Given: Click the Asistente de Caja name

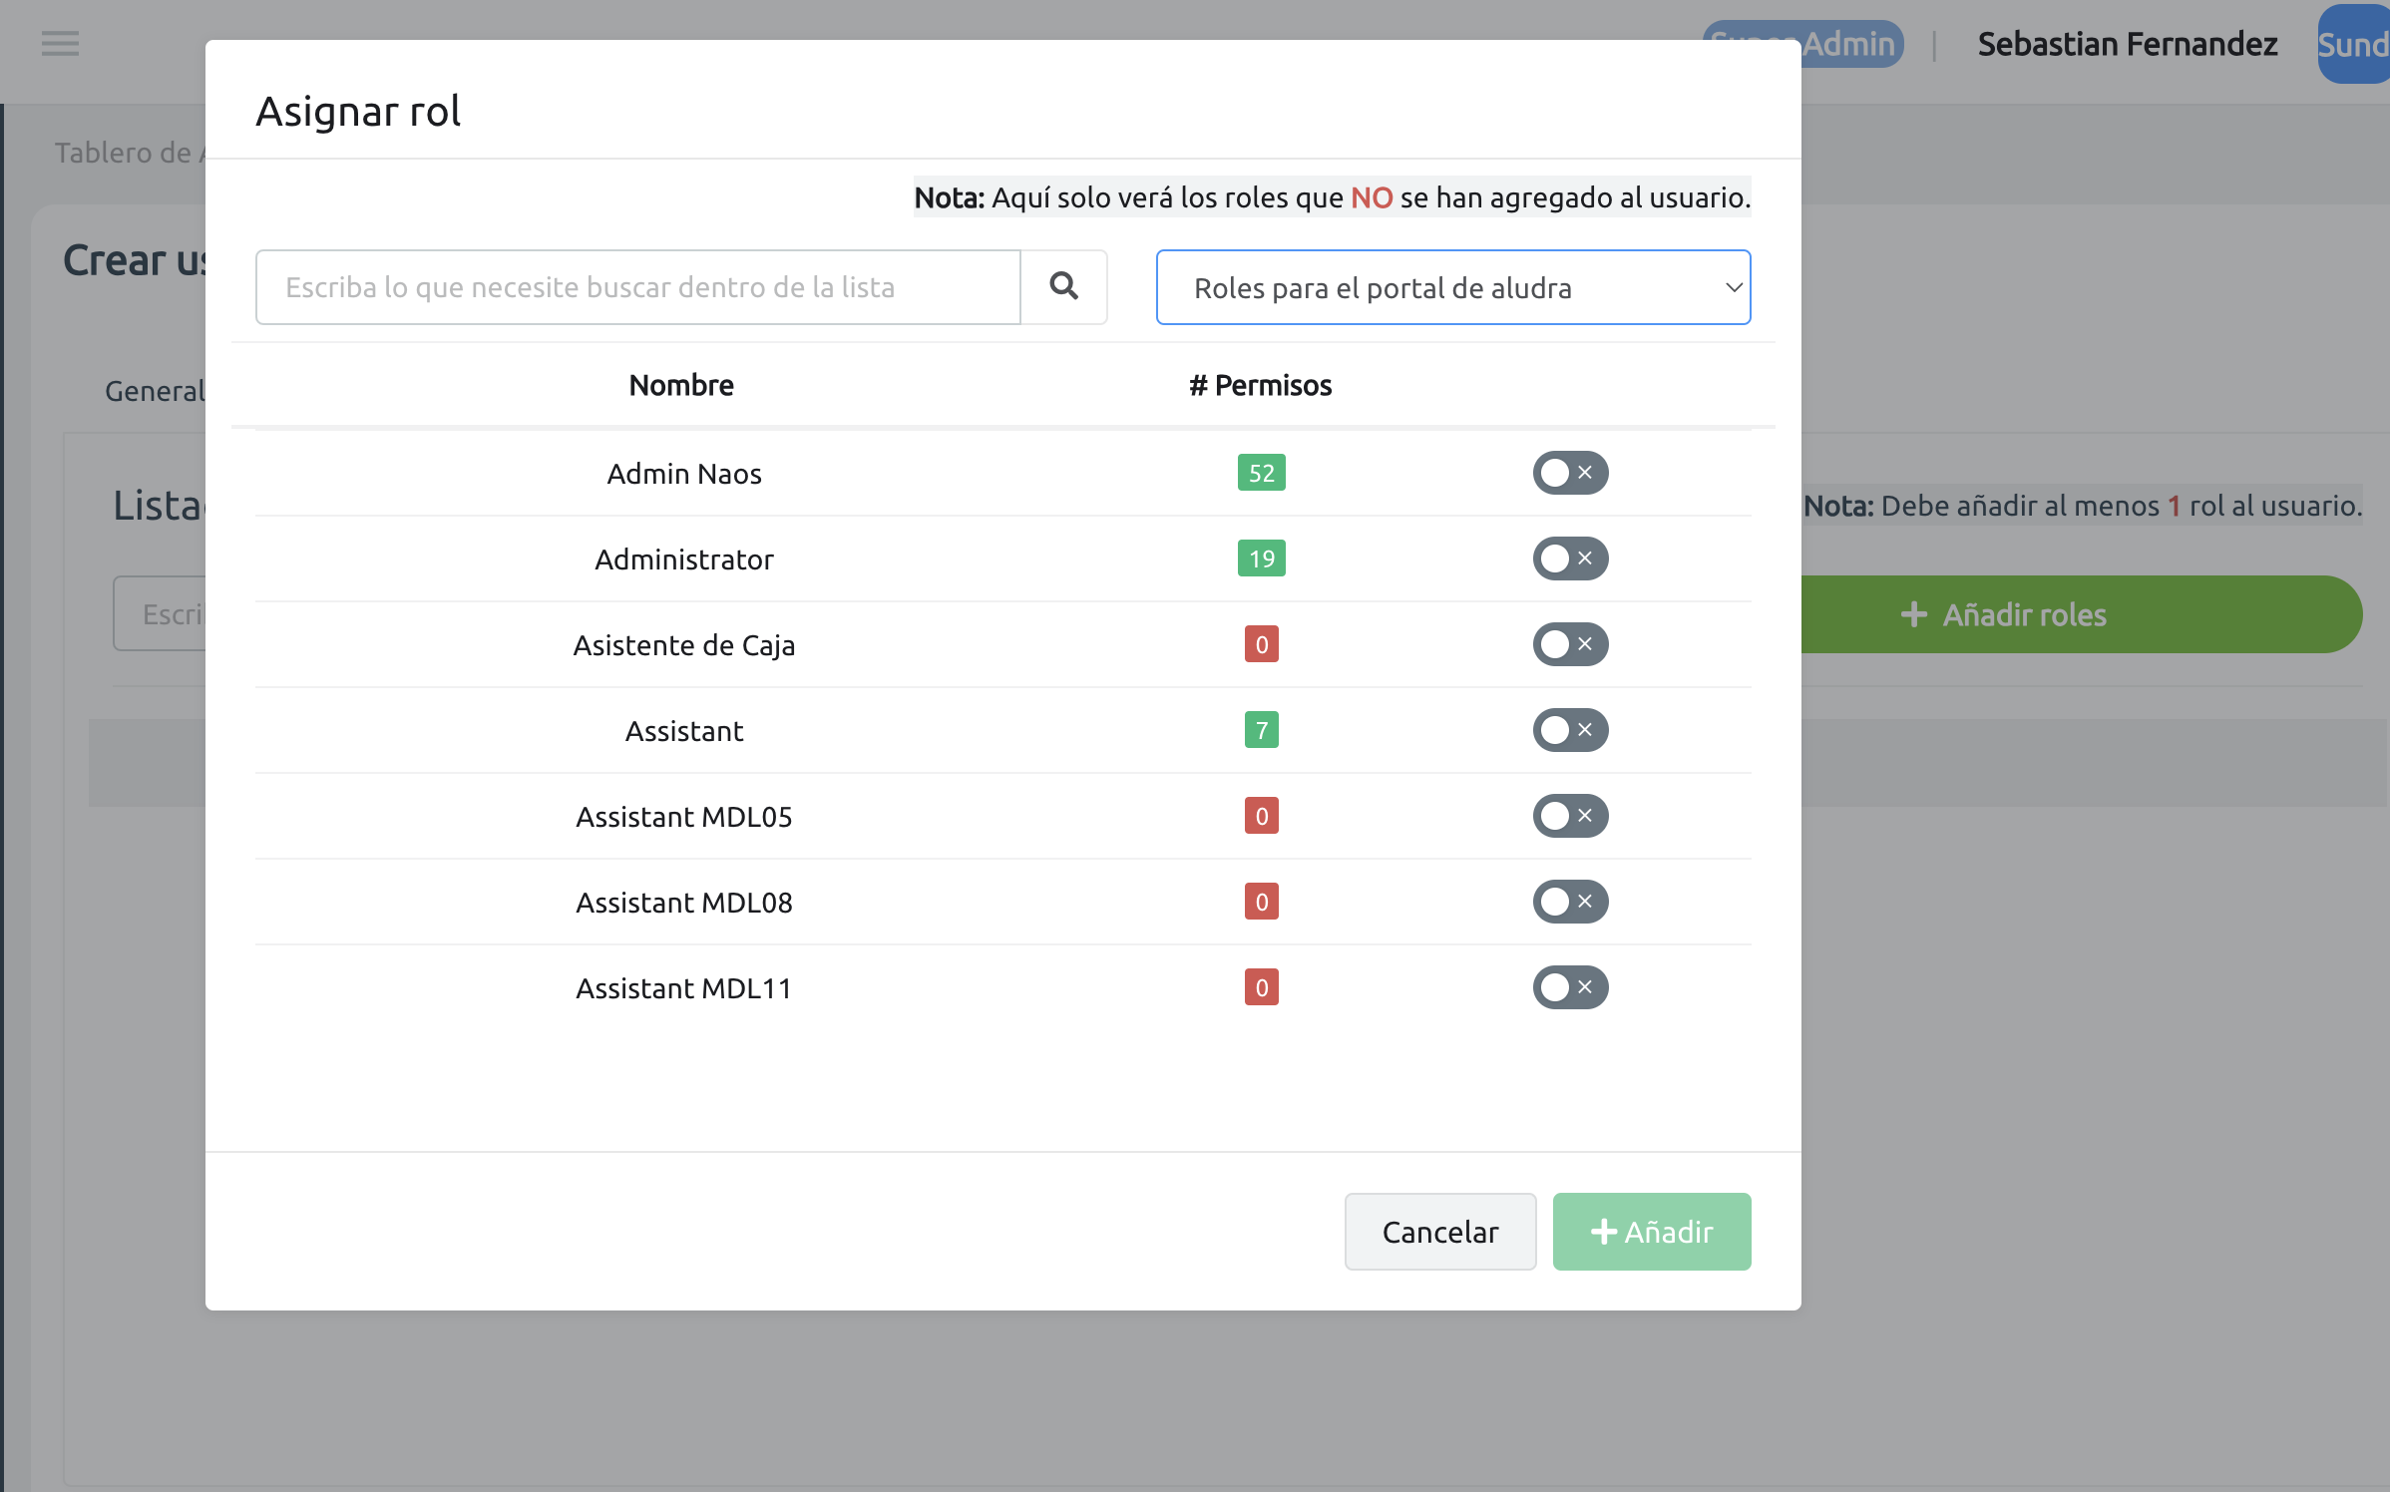Looking at the screenshot, I should click(684, 645).
